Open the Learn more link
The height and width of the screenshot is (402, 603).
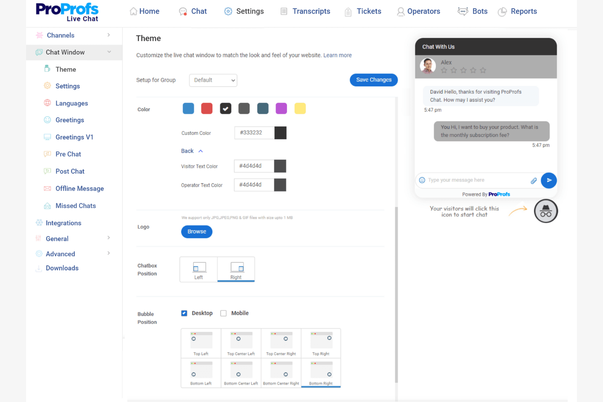(337, 55)
